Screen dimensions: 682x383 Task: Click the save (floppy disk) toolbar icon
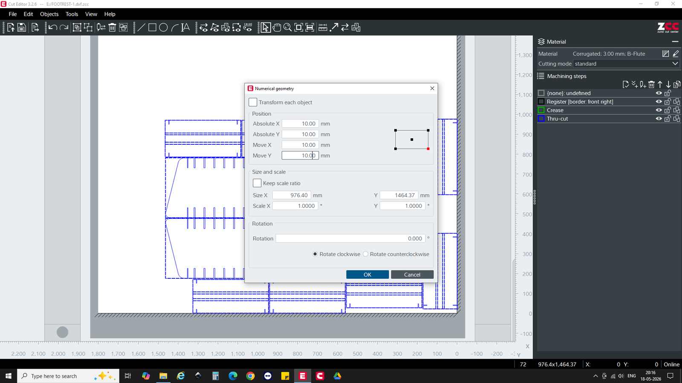(x=22, y=28)
